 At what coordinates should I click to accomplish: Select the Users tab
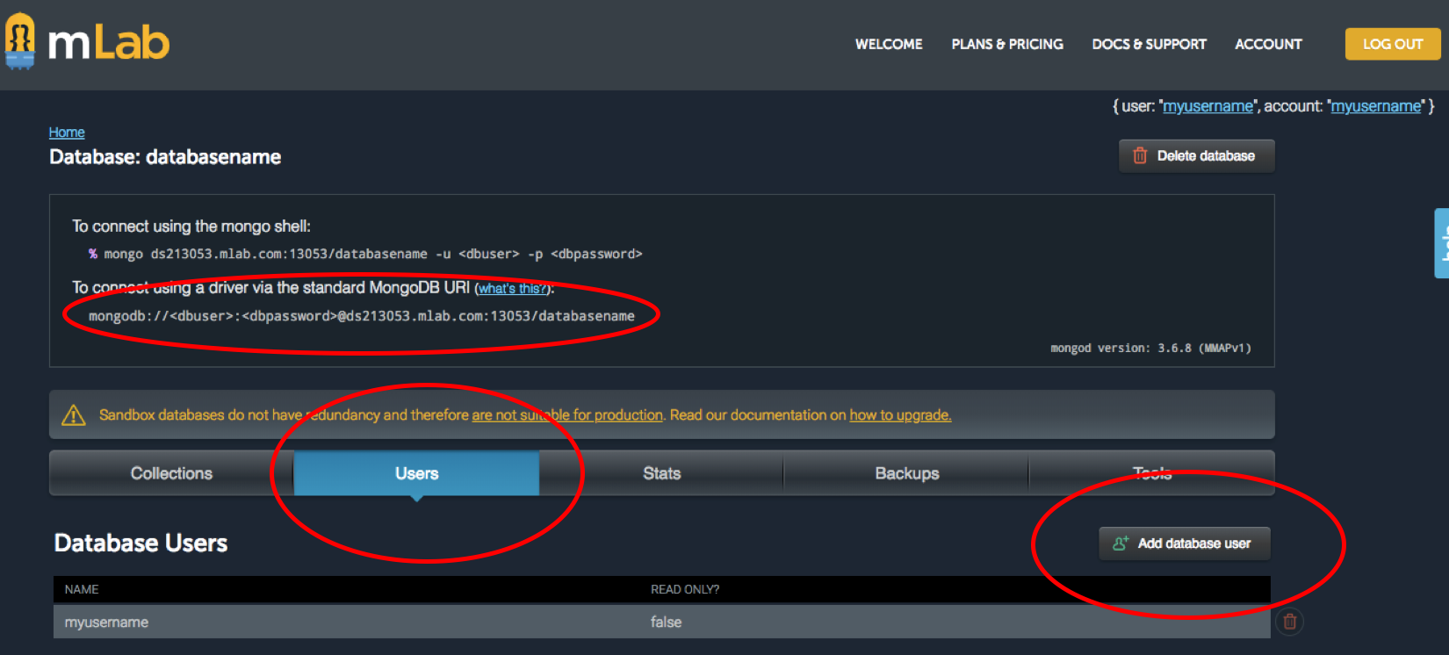tap(416, 473)
